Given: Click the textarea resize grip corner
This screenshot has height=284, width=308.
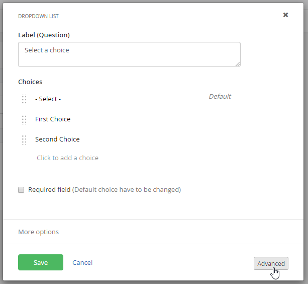Looking at the screenshot, I should click(x=238, y=64).
